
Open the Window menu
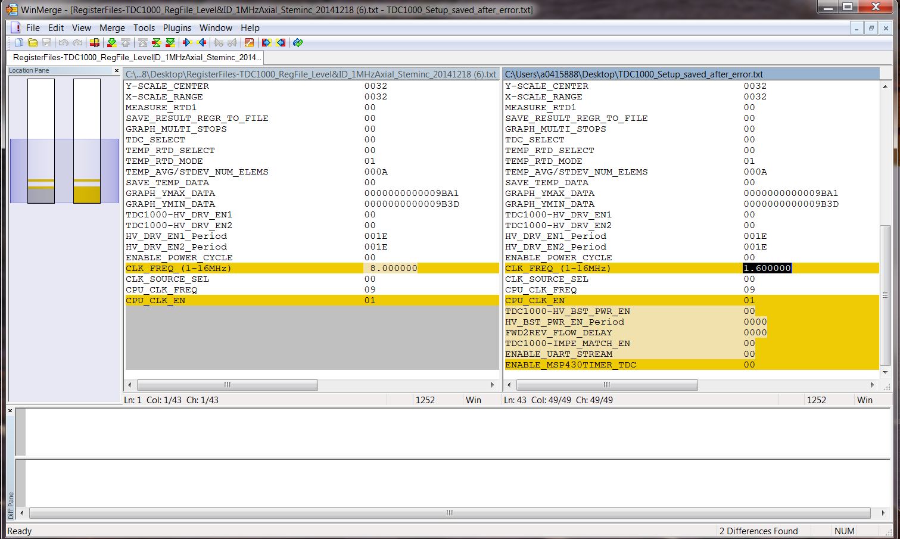click(x=216, y=27)
